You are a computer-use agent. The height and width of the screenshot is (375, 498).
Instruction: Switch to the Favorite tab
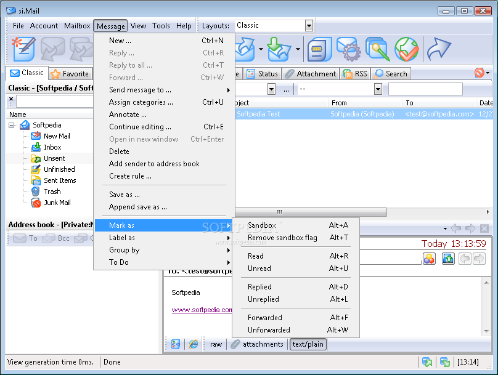[x=70, y=74]
